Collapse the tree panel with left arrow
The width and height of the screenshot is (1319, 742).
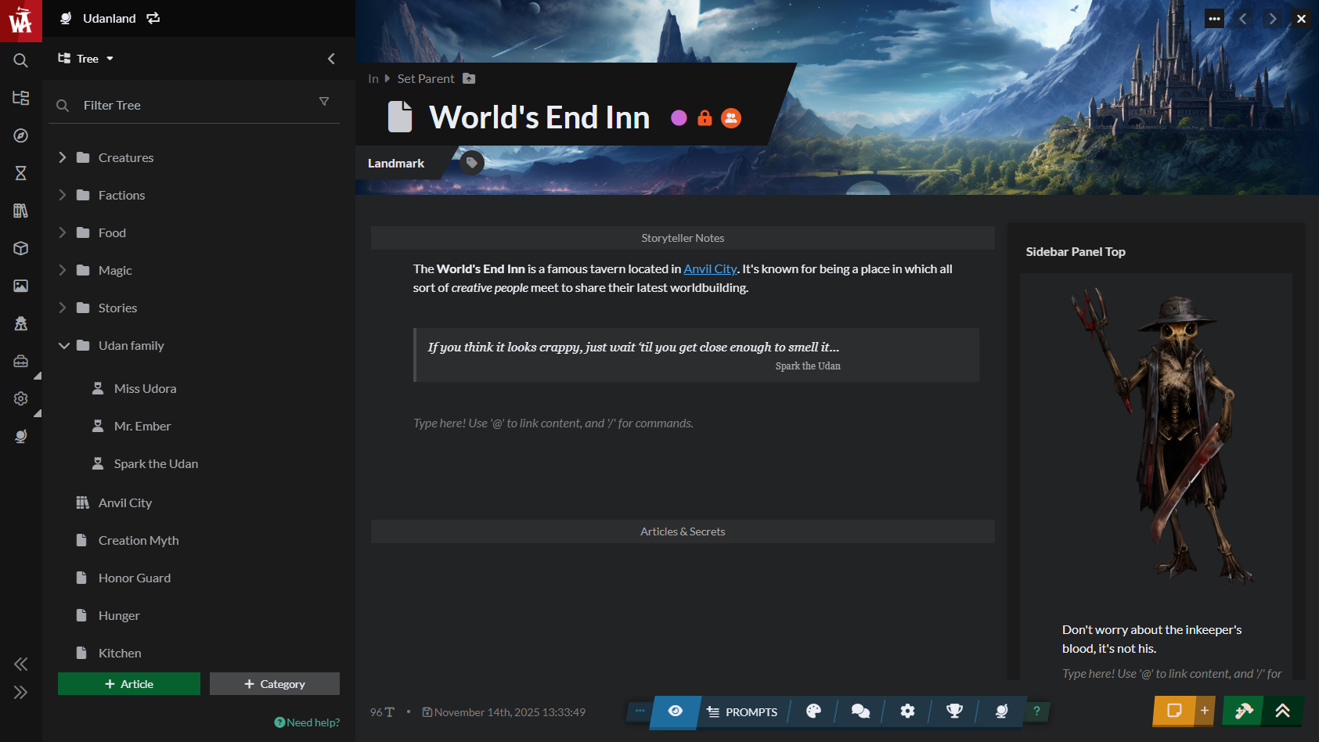click(331, 59)
